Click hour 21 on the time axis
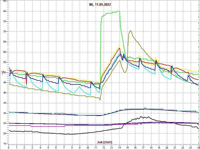Image resolution: width=200 pixels, height=150 pixels. [175, 148]
